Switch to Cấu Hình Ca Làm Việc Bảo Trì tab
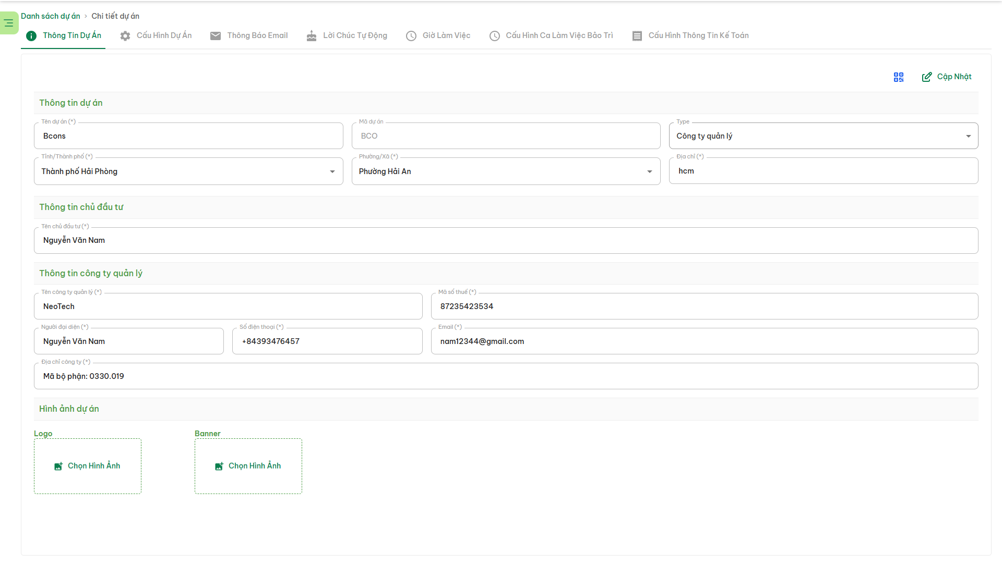The image size is (1002, 566). click(x=559, y=35)
